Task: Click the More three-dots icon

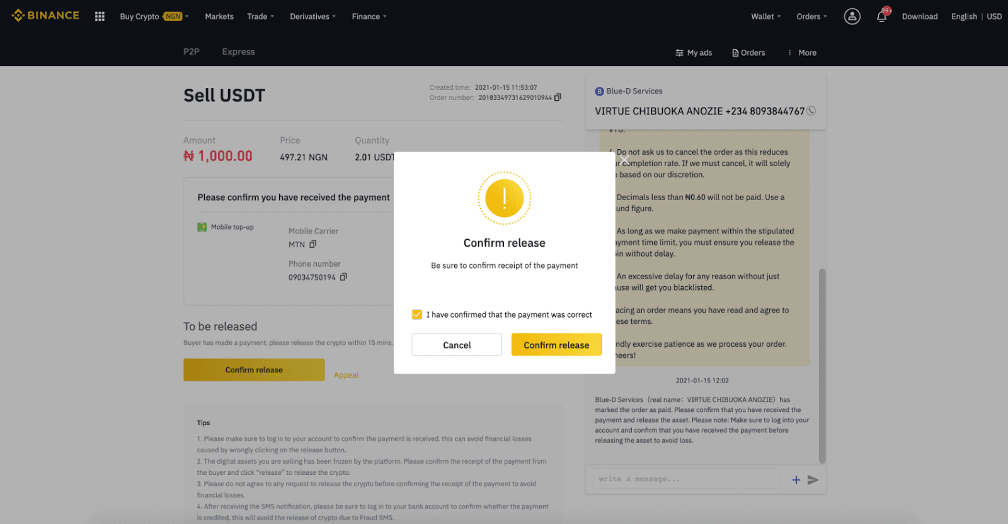Action: click(789, 53)
